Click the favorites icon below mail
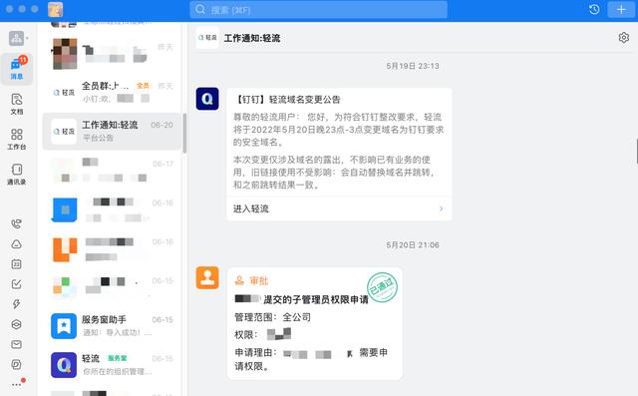638x396 pixels. point(16,365)
